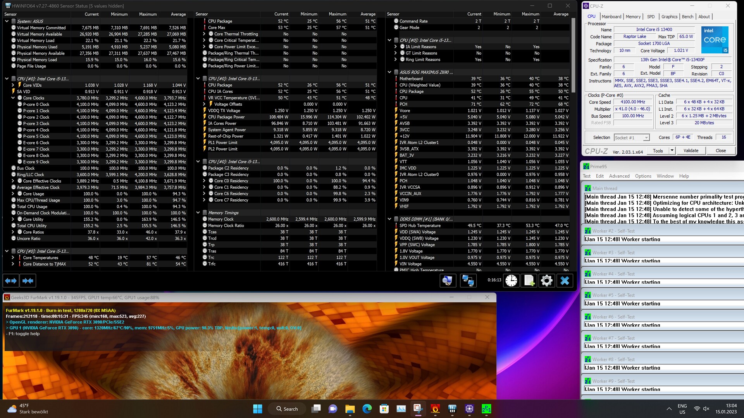Click the FurMark icon in the taskbar
The width and height of the screenshot is (744, 418).
click(x=435, y=409)
